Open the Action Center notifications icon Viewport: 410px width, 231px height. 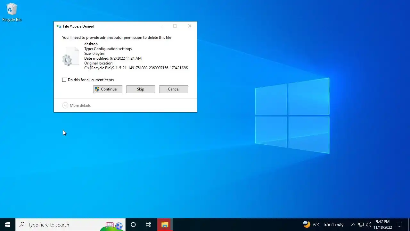399,225
